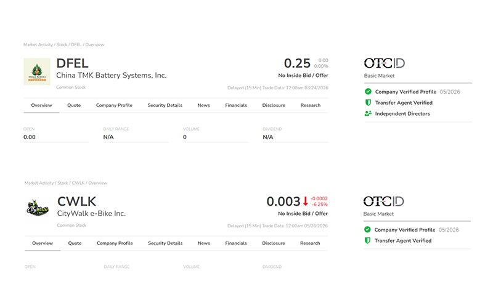The height and width of the screenshot is (308, 493).
Task: Open the Research tab for DFEL
Action: pos(311,105)
